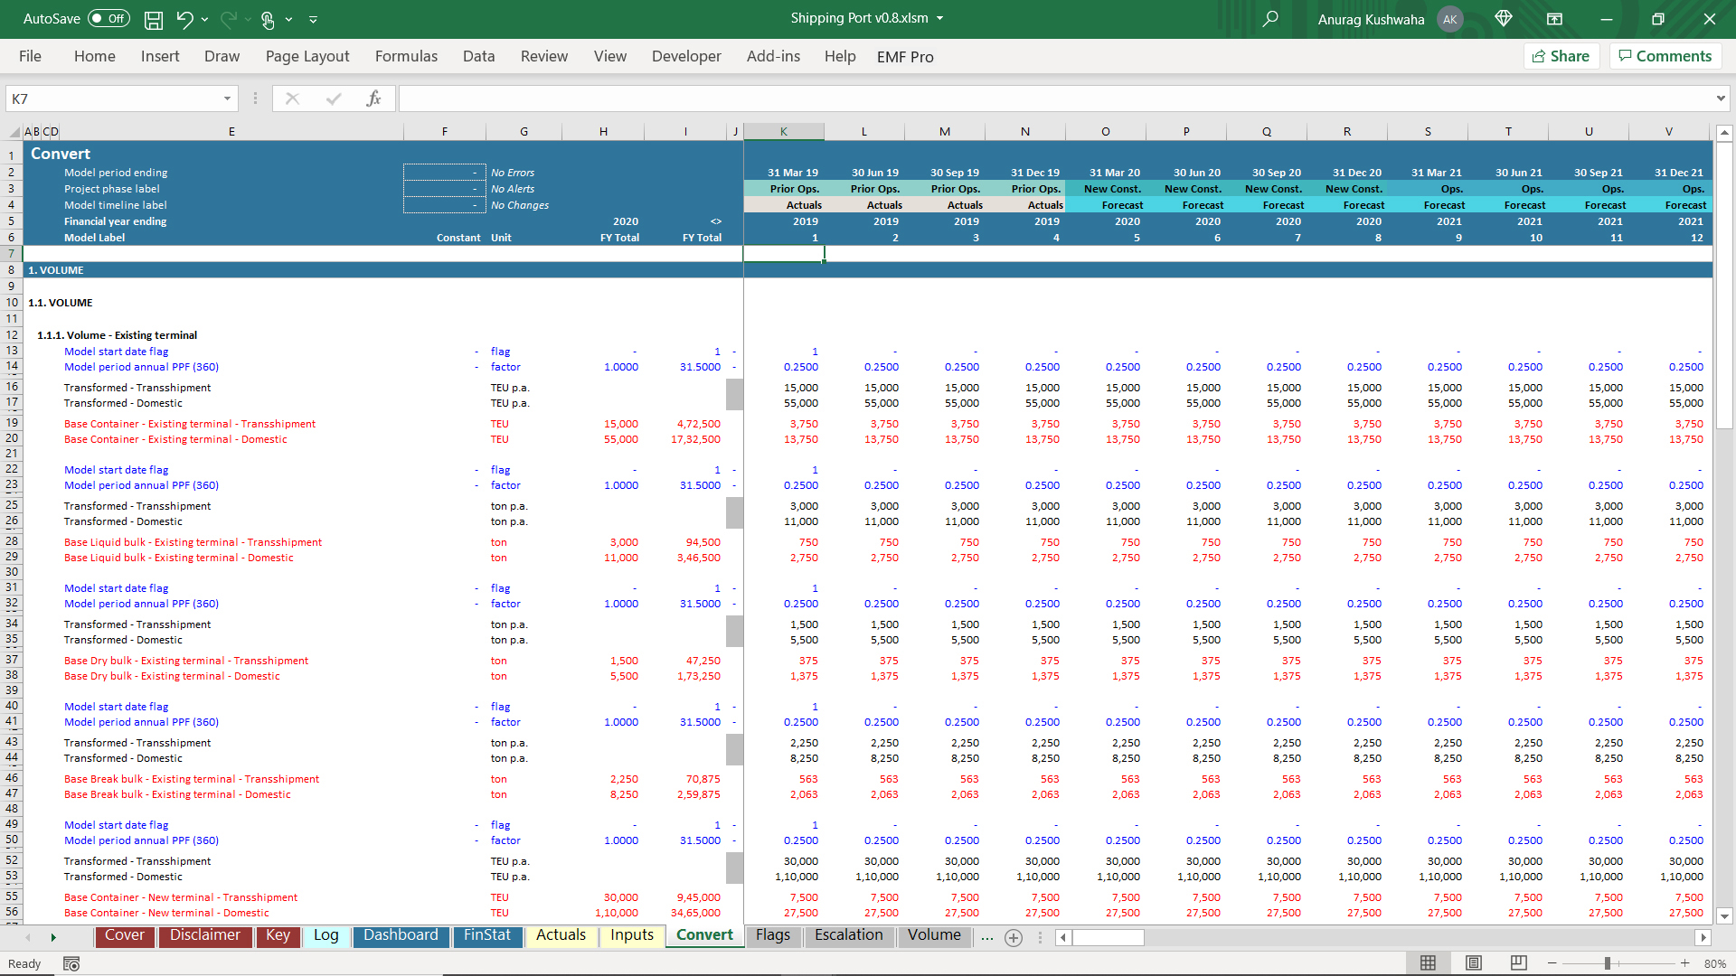Click the Undo arrow icon

point(184,19)
